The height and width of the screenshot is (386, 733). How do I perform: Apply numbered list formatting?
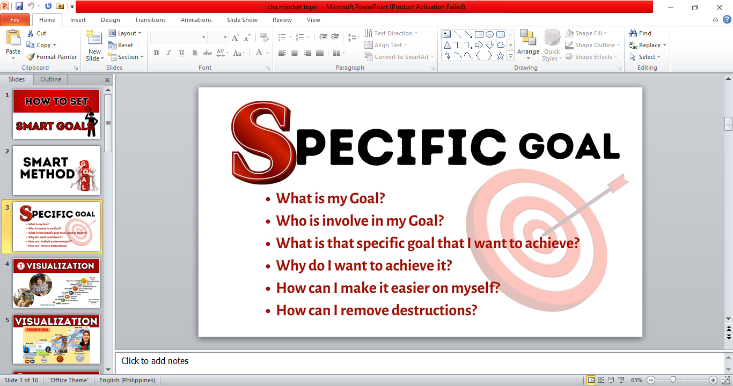(x=300, y=38)
